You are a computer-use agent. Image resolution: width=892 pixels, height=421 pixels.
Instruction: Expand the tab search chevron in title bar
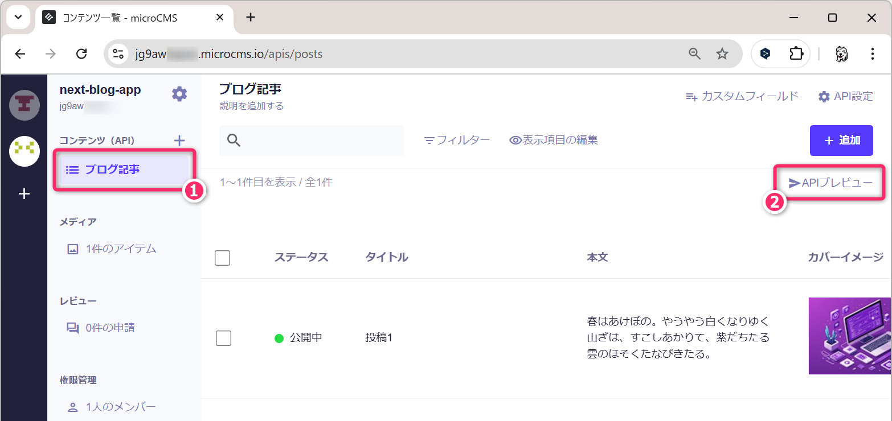[x=18, y=17]
